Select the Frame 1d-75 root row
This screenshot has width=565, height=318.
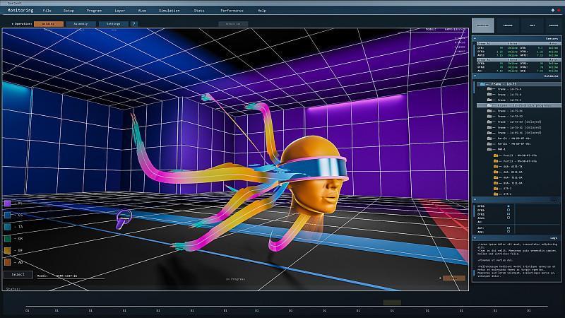click(x=519, y=84)
